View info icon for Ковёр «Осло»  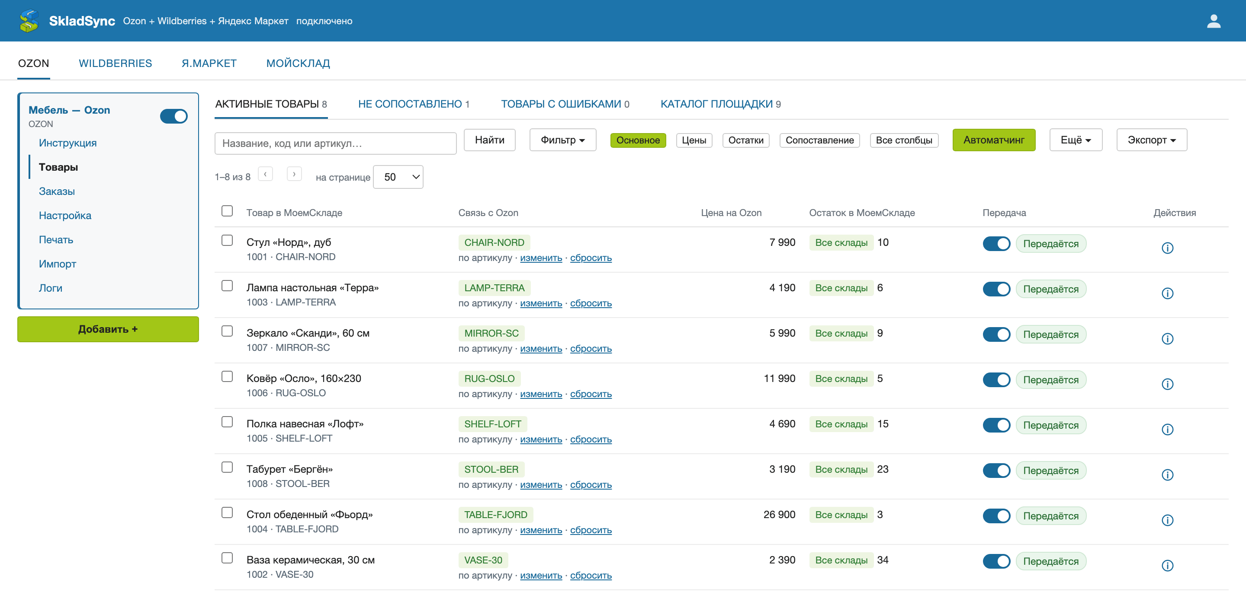click(x=1167, y=384)
